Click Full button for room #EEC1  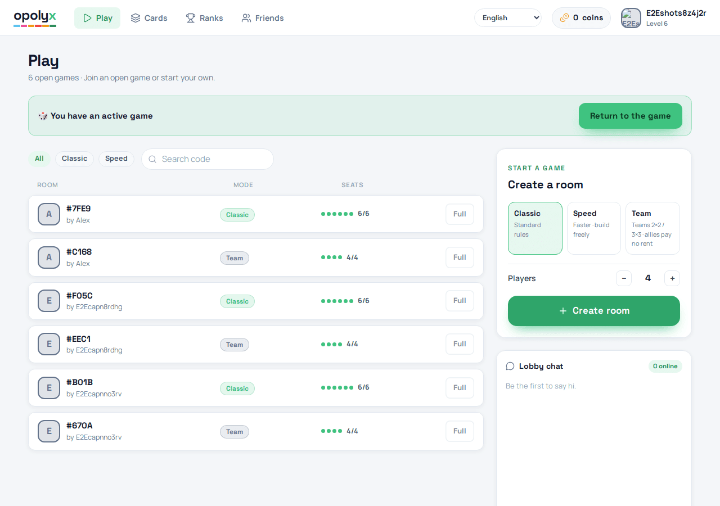click(x=460, y=344)
